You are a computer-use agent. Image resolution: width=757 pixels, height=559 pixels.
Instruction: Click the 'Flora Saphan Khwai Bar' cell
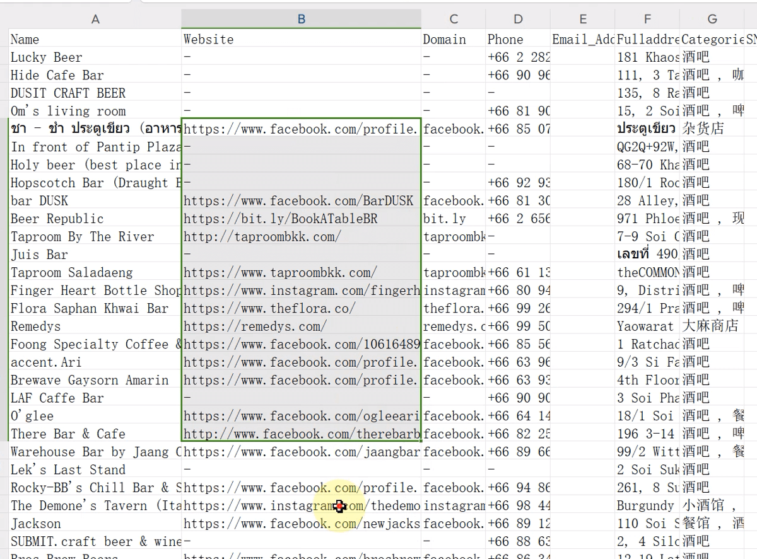pos(95,309)
